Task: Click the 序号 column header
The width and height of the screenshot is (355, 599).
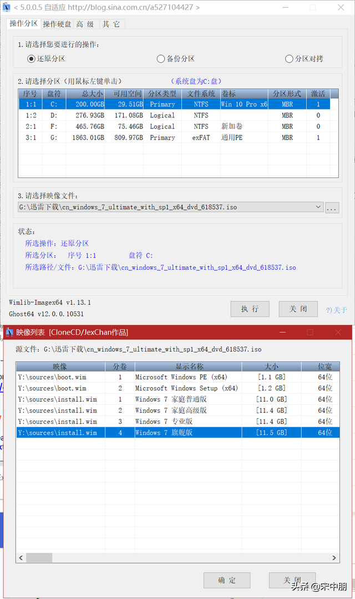Action: [x=30, y=94]
